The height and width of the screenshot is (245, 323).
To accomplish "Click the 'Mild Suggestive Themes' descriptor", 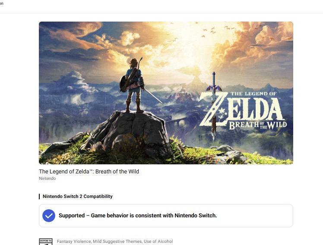I will click(x=117, y=241).
